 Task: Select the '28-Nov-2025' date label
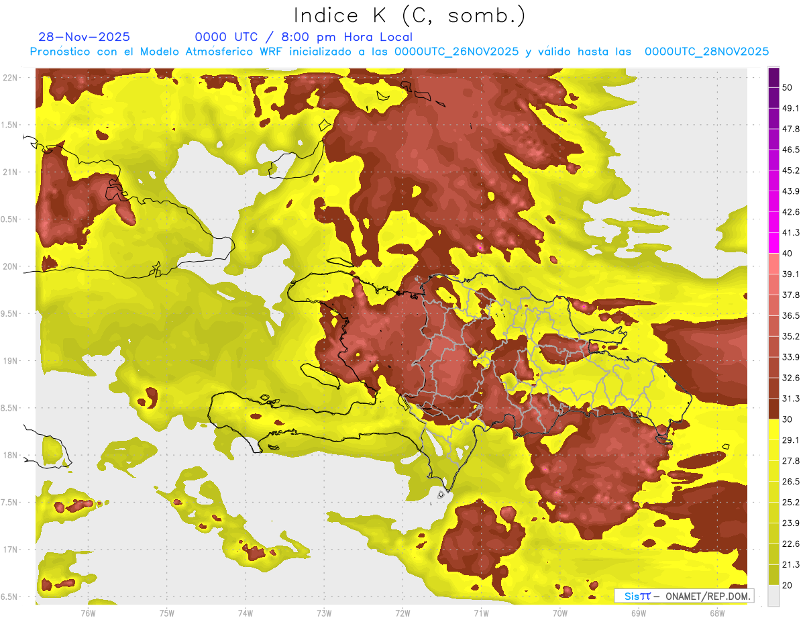coord(85,37)
